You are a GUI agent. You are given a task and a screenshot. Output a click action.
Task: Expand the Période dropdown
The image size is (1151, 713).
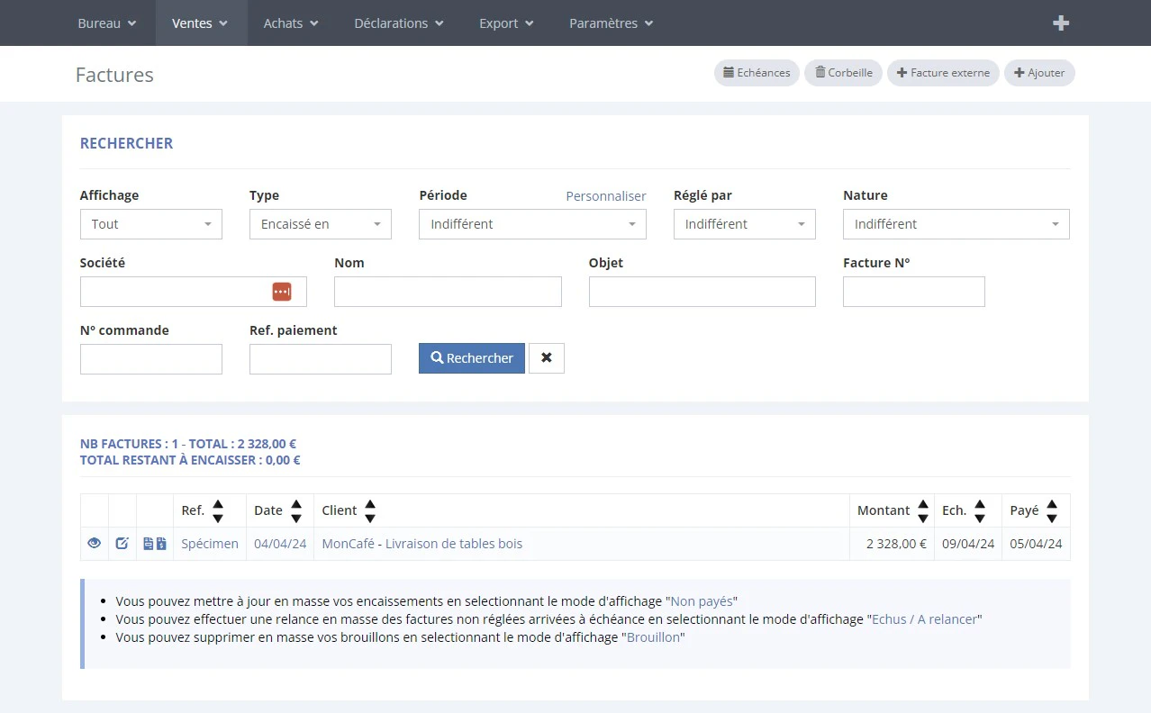point(532,224)
